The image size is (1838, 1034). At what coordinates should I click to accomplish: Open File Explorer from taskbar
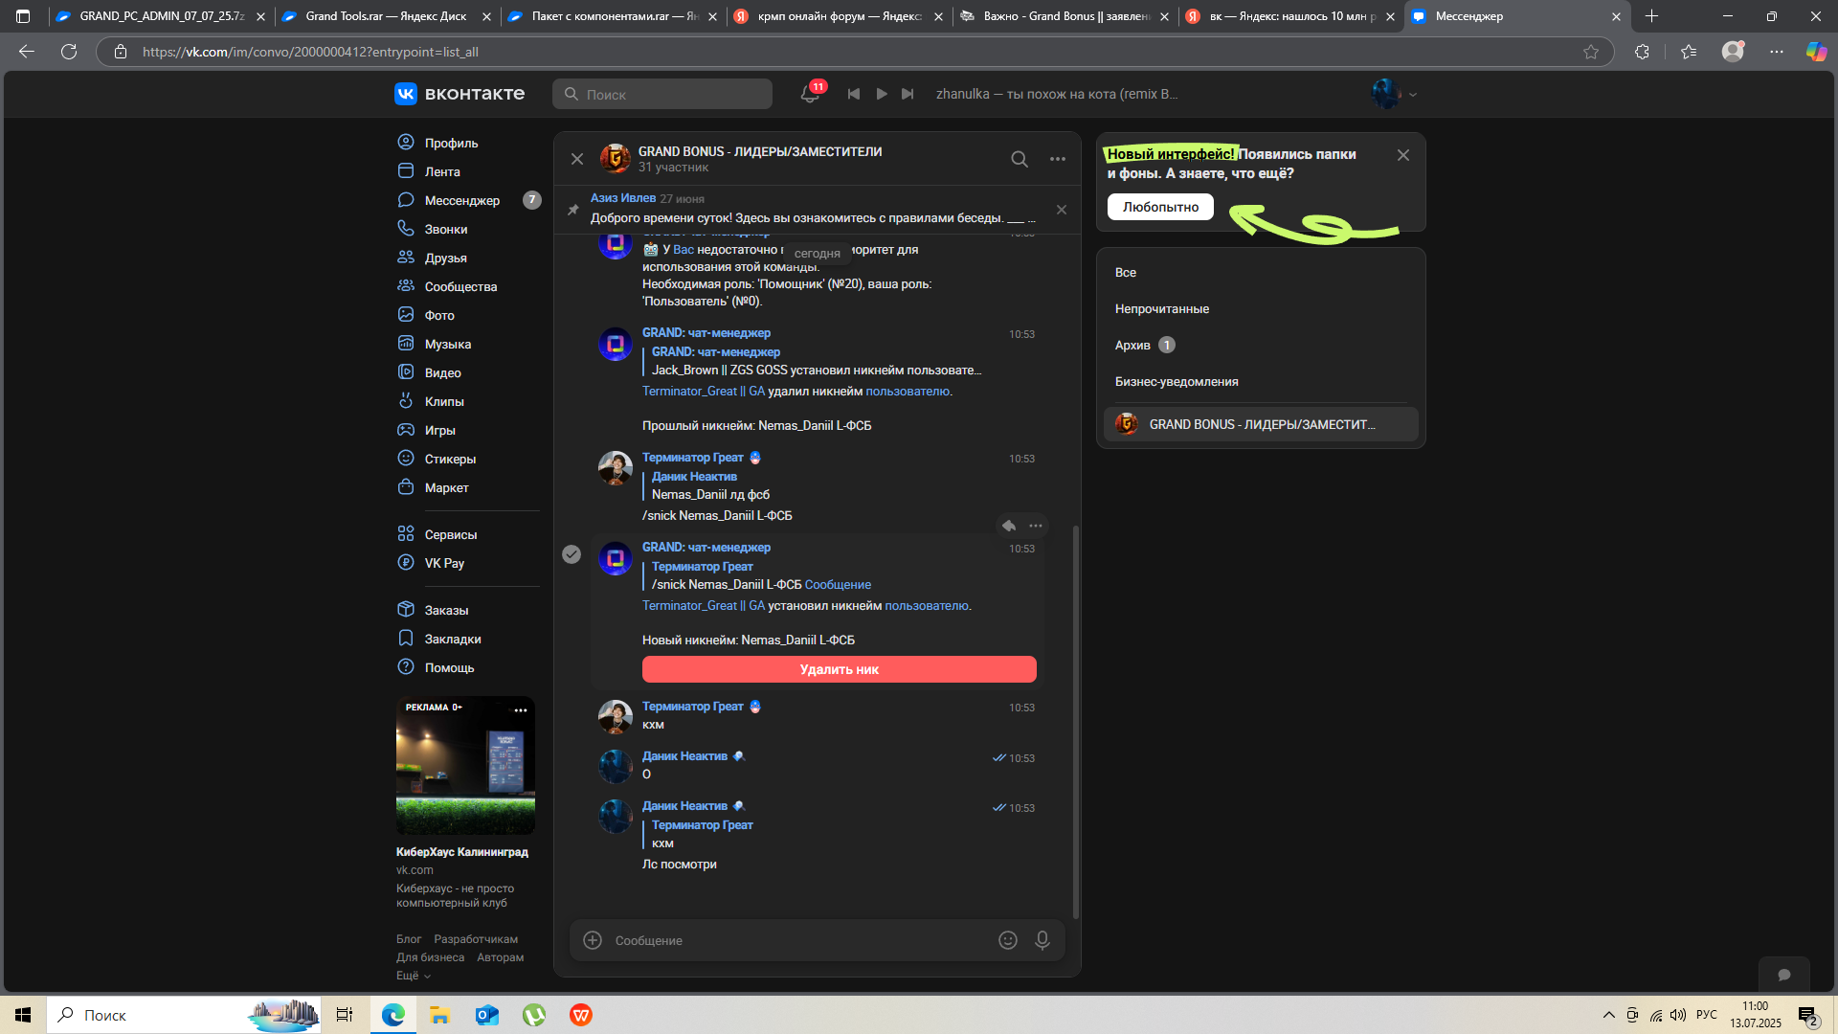pyautogui.click(x=439, y=1015)
